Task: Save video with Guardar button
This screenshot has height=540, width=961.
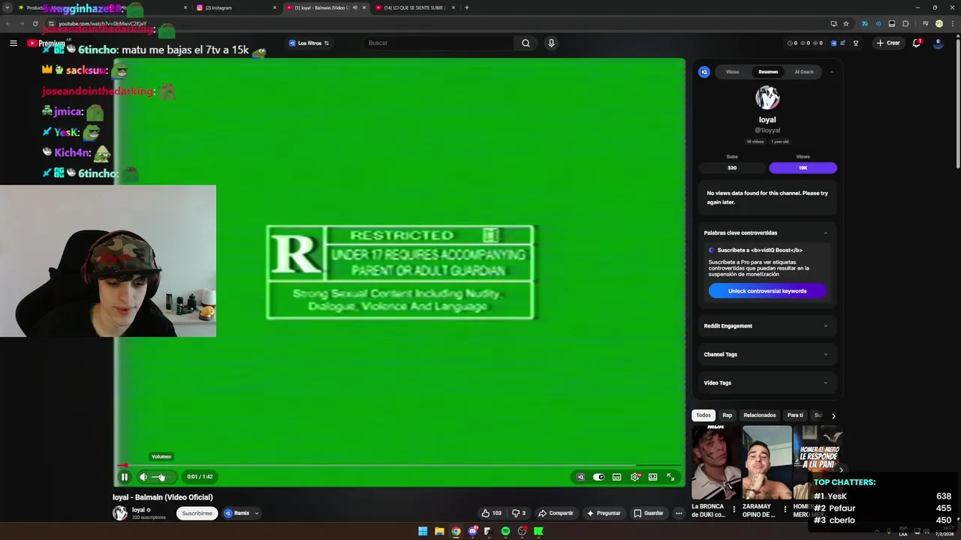Action: (649, 513)
